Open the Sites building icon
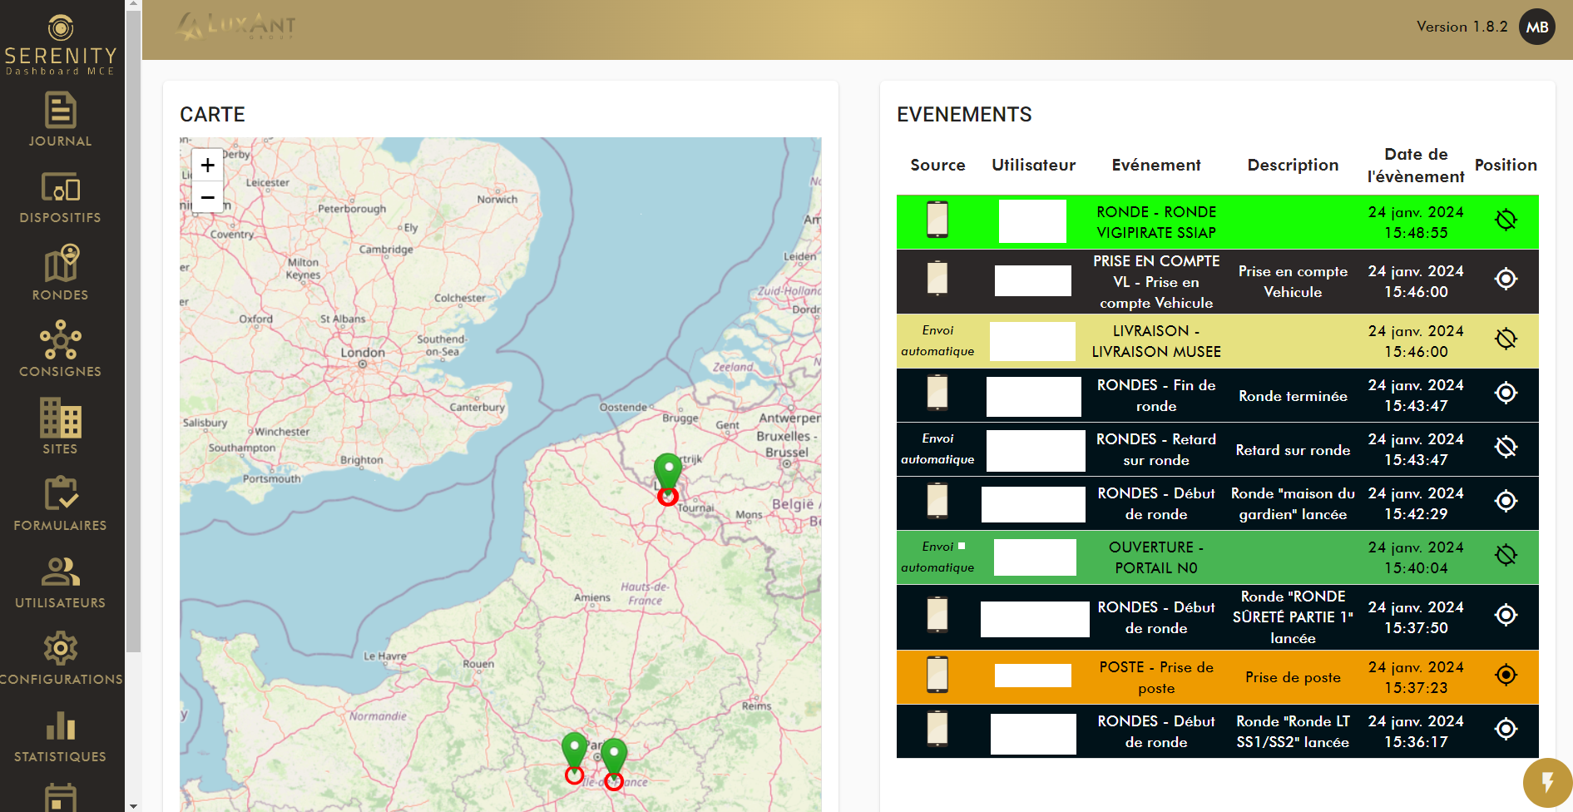The image size is (1573, 812). [60, 427]
